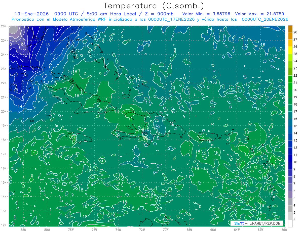The image size is (302, 233).
Task: Click "Valor Min. = 3.68796" value
Action: [x=206, y=14]
